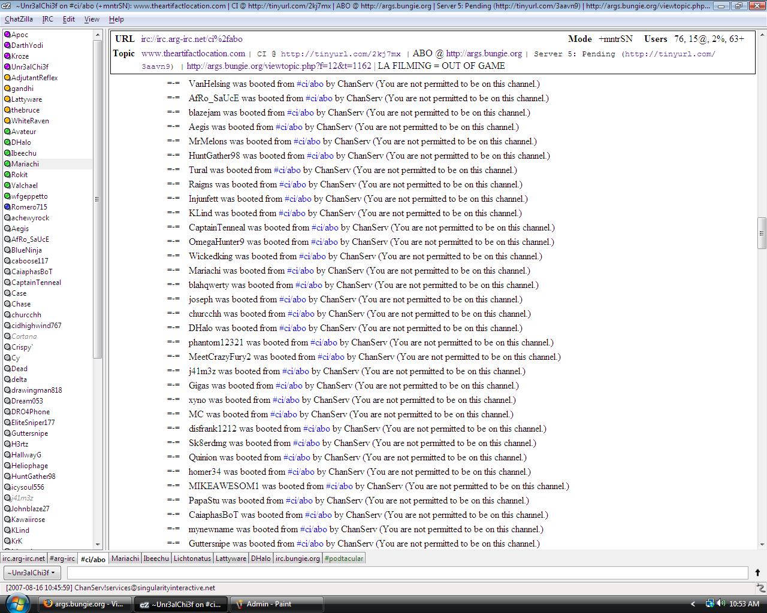Click the 'Users 76, 15@, 2%, 63+' header
Viewport: 767px width, 613px height.
pos(694,39)
